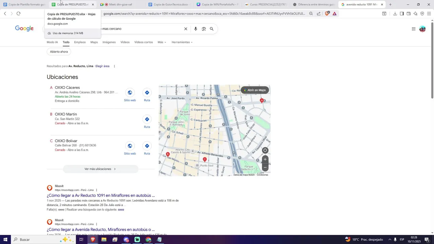Click Elegir área link
This screenshot has height=244, width=434.
click(102, 66)
